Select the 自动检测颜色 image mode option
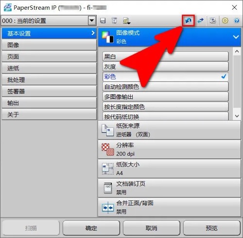Screen dimensions: 243x238 coord(165,87)
